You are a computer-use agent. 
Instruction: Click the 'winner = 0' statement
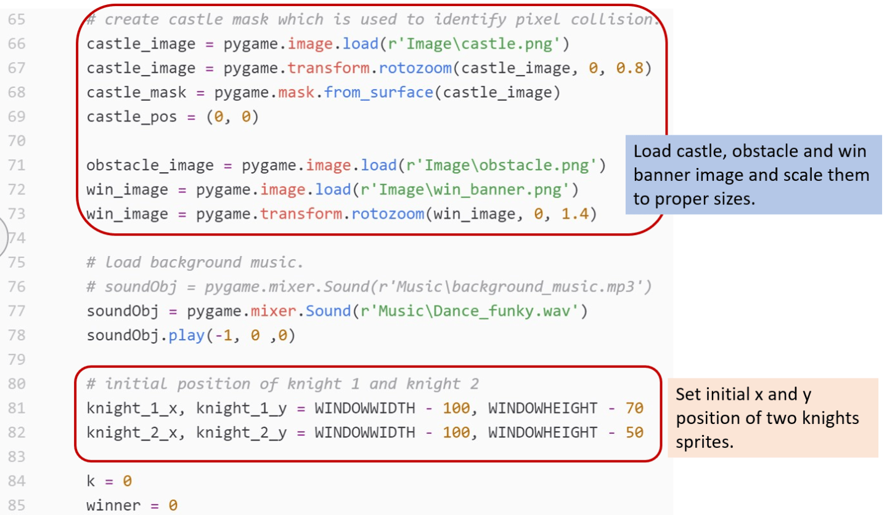pos(132,506)
